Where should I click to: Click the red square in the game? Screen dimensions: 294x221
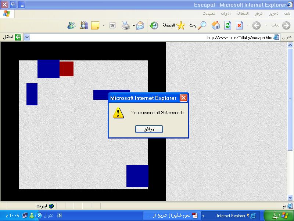(67, 69)
